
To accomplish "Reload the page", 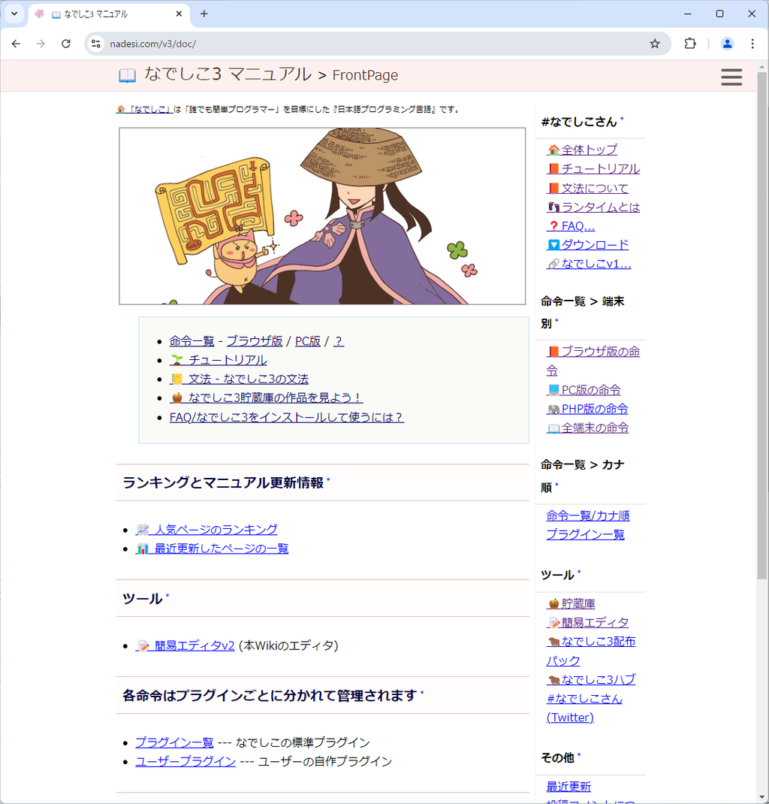I will (66, 44).
